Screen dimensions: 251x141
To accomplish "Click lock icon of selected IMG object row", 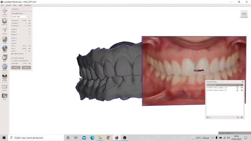I will click(x=237, y=85).
